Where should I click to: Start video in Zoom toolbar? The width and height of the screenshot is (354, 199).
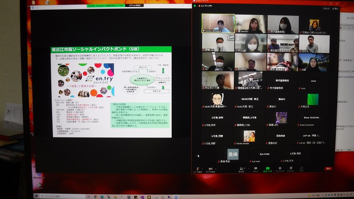tap(211, 169)
